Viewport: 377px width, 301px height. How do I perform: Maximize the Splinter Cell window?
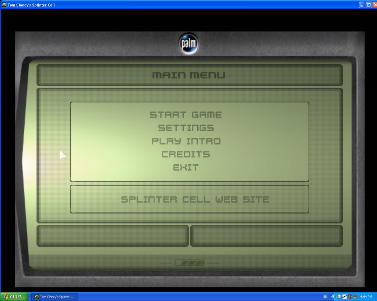tap(369, 5)
